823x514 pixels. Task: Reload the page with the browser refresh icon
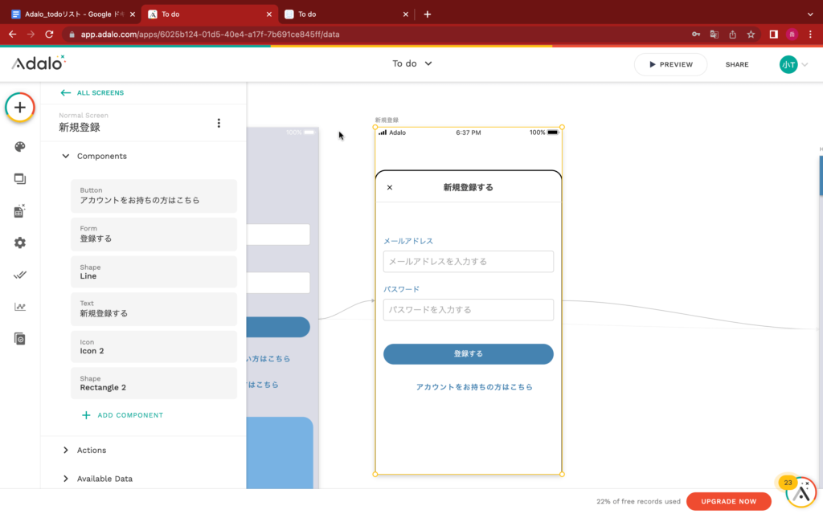[x=51, y=34]
